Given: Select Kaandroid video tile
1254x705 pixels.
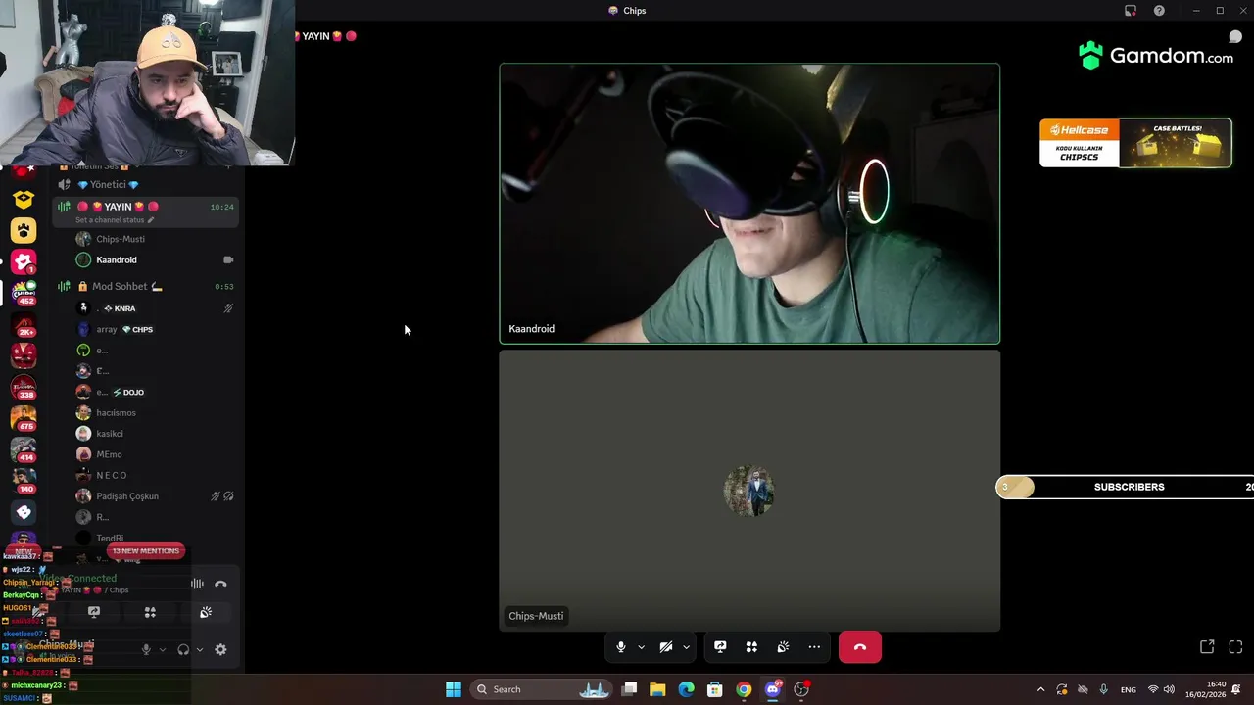Looking at the screenshot, I should click(x=749, y=204).
